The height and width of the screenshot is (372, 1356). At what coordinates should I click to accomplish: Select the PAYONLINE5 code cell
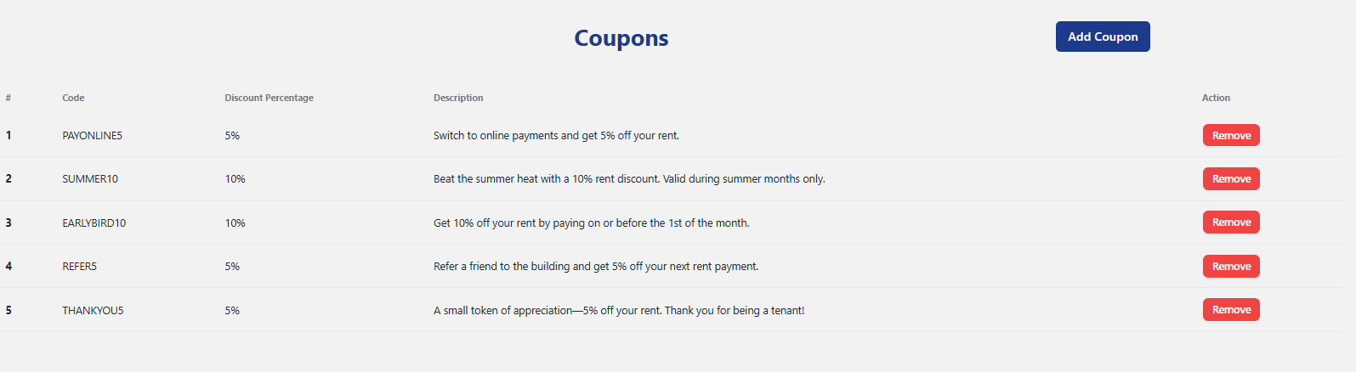point(92,136)
